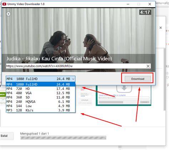This screenshot has height=150, width=169.
Task: Click the Download button
Action: (138, 79)
